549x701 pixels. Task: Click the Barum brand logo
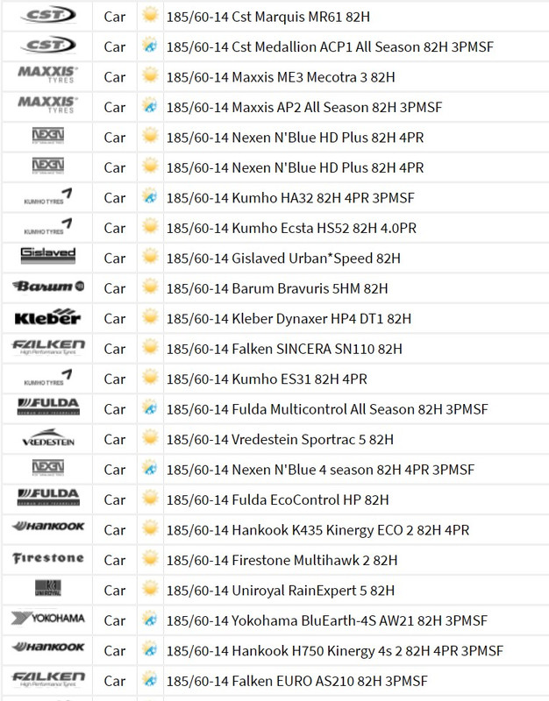click(48, 287)
